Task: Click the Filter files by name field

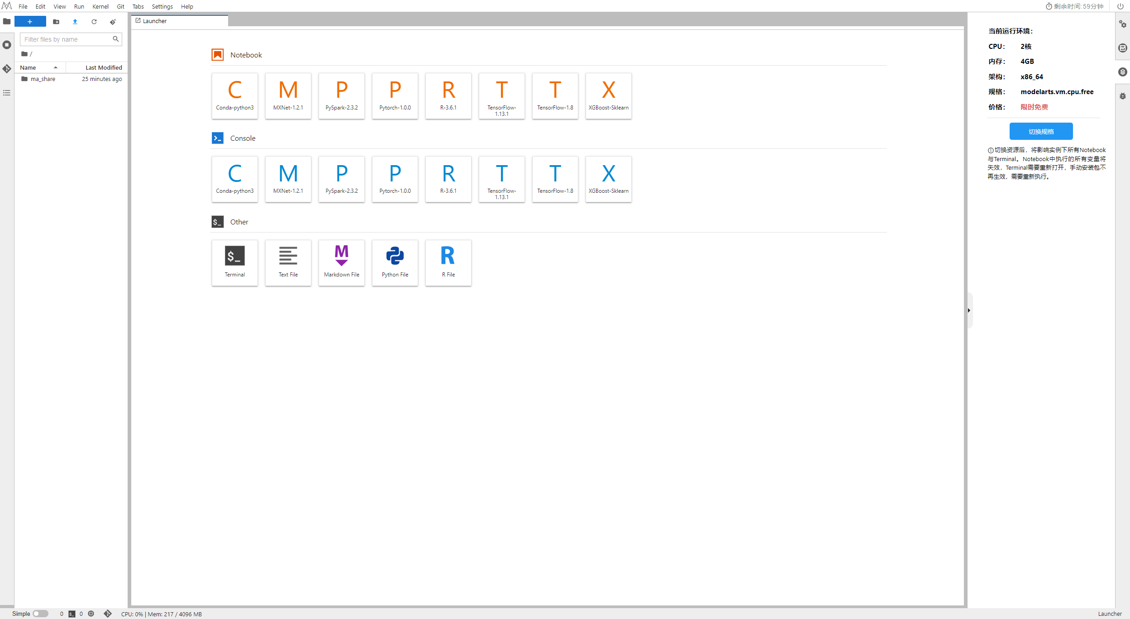Action: point(66,39)
